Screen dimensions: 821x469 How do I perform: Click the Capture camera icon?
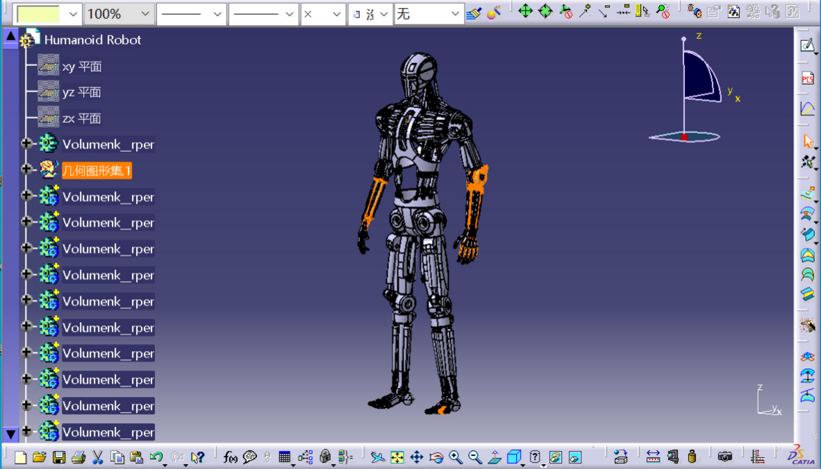[x=725, y=457]
